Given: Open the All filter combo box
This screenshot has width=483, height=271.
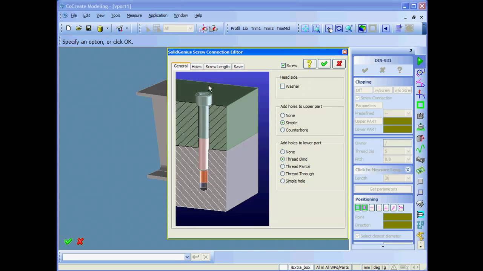Looking at the screenshot, I should (x=178, y=29).
